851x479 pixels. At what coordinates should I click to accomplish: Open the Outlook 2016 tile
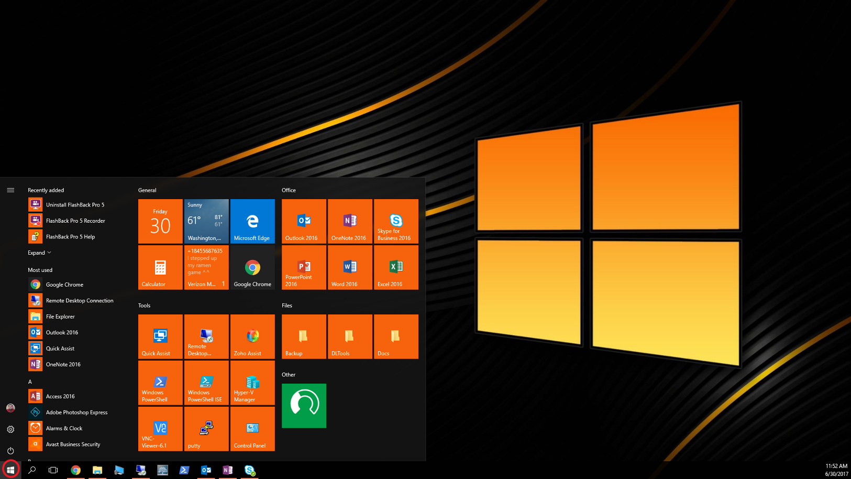point(304,221)
